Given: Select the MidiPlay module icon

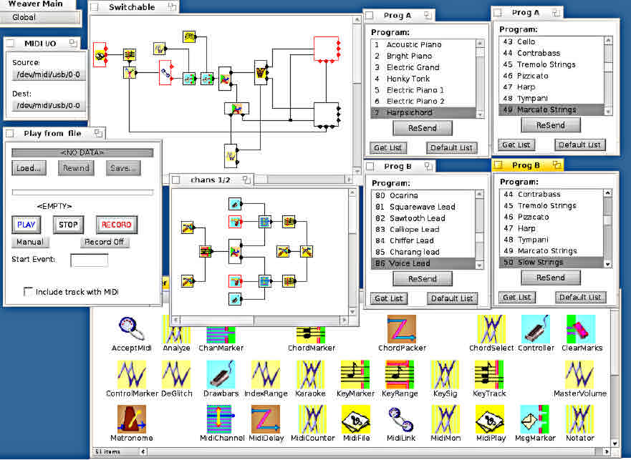Looking at the screenshot, I should [490, 419].
